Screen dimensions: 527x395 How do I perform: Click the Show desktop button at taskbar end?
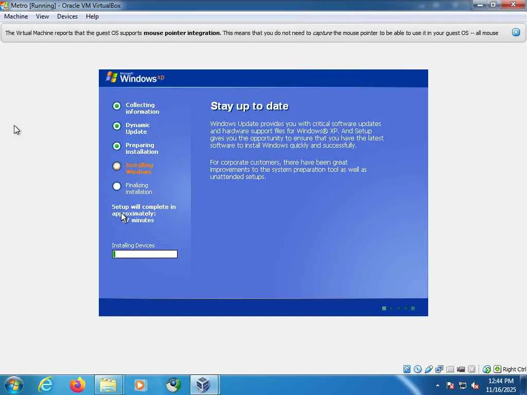coord(523,385)
